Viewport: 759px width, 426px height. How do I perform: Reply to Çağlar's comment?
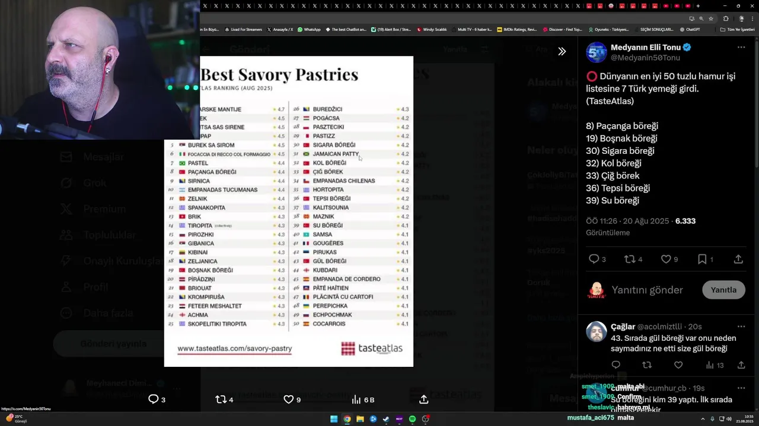click(x=616, y=365)
